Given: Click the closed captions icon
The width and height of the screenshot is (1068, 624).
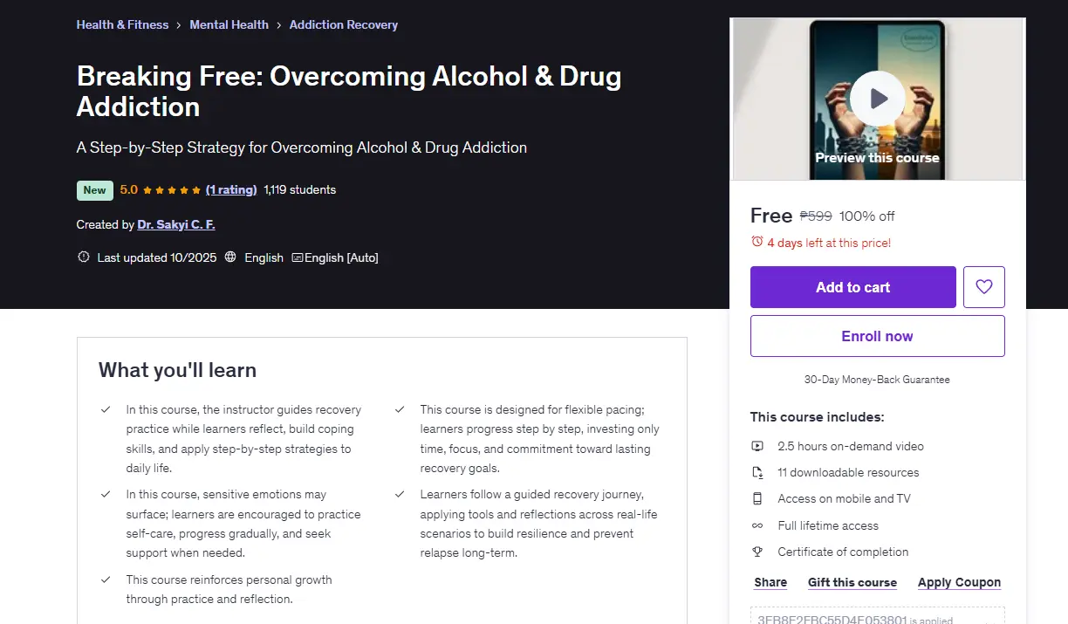Looking at the screenshot, I should [x=298, y=257].
